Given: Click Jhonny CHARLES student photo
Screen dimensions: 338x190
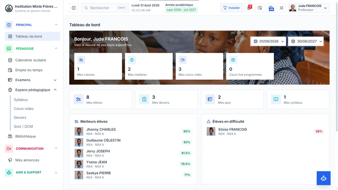Looking at the screenshot, I should (79, 131).
